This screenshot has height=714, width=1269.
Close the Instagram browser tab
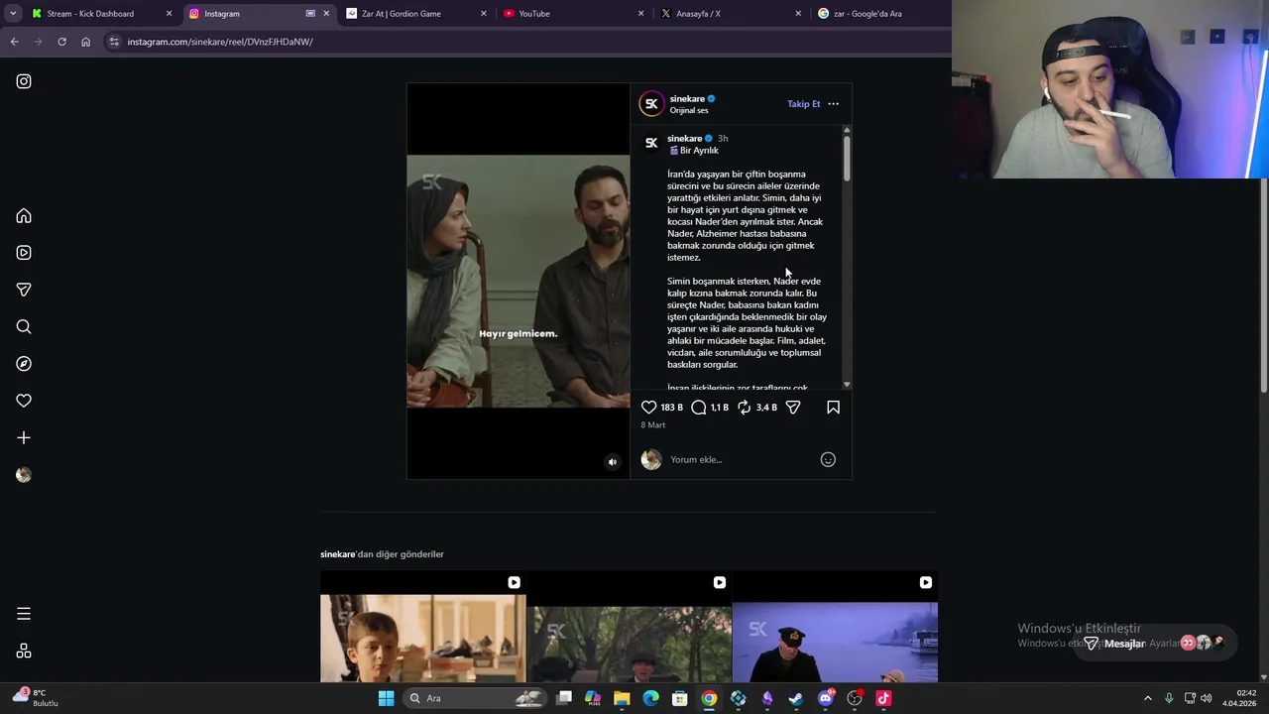click(x=326, y=14)
